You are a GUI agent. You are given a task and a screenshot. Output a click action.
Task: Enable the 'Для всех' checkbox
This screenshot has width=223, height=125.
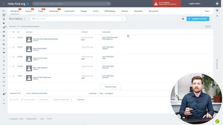click(77, 100)
